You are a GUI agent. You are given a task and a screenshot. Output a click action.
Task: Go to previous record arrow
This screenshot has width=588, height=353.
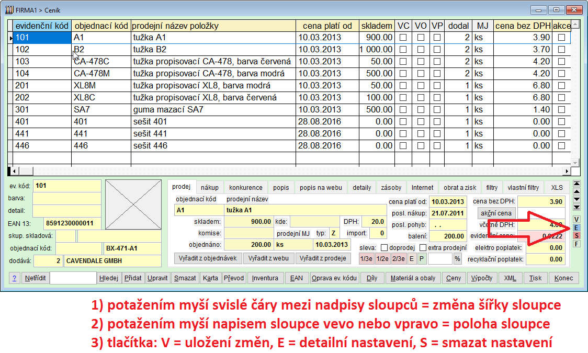point(576,191)
